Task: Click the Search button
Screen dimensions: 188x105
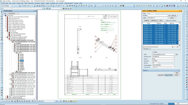Action: [172, 18]
